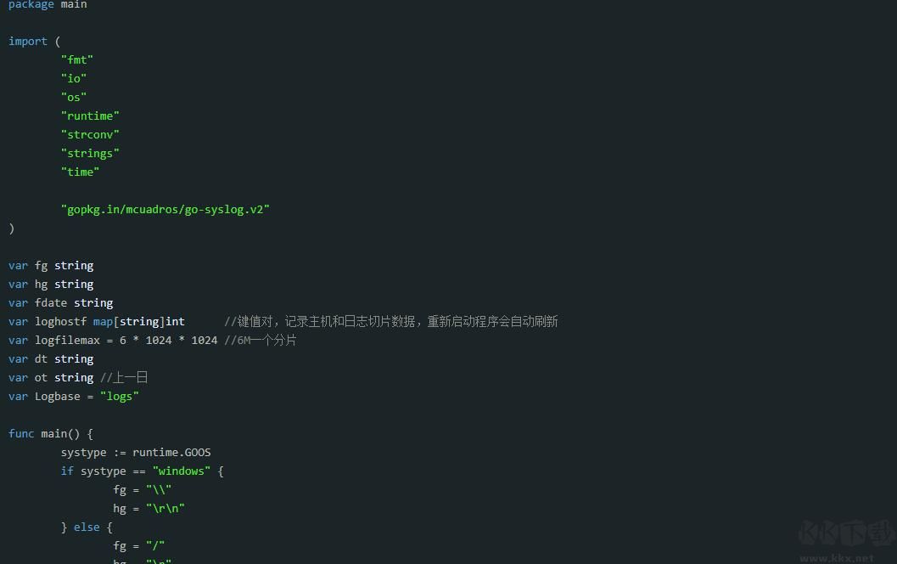Click the "strconv" import string
This screenshot has width=897, height=564.
(90, 134)
